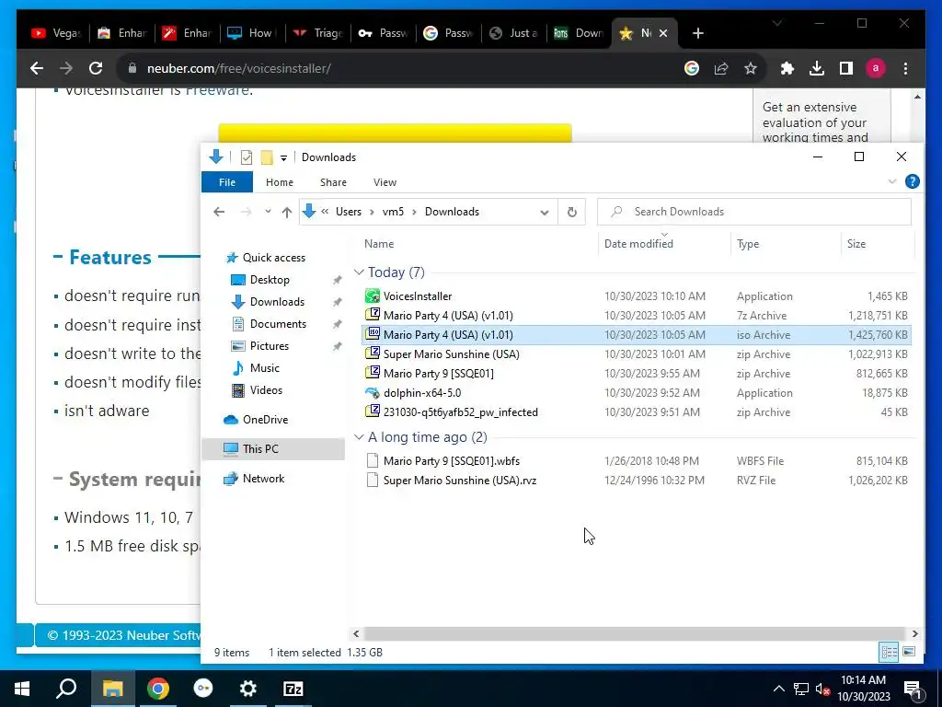Select the VoicesInstaller application file

coord(637,296)
